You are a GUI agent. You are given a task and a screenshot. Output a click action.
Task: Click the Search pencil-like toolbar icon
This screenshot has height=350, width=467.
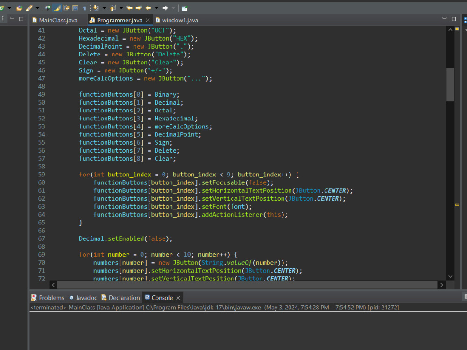tap(29, 8)
